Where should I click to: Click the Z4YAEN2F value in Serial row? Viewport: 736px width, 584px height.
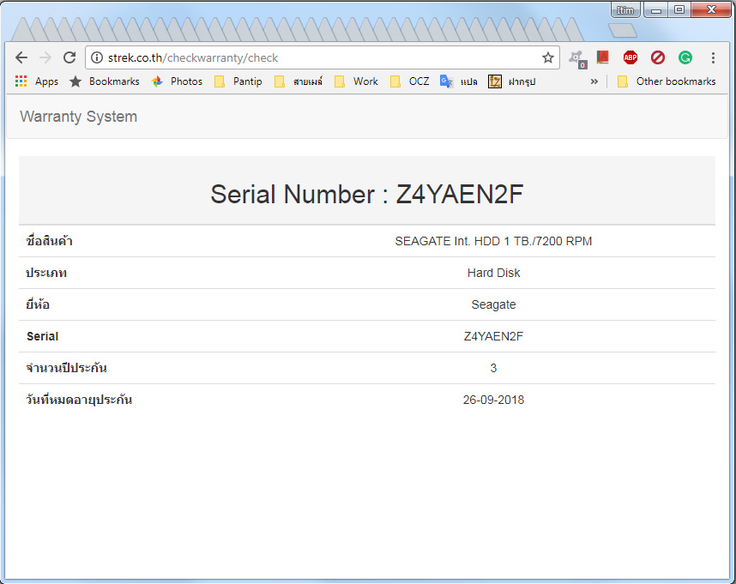click(x=493, y=336)
